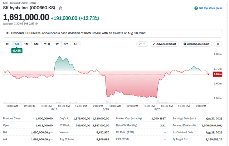Click the Earnings Date value Oct 27, 2026
The height and width of the screenshot is (146, 229).
coord(214,119)
